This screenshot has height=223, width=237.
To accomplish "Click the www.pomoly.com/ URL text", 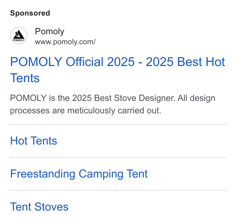I will tap(65, 42).
